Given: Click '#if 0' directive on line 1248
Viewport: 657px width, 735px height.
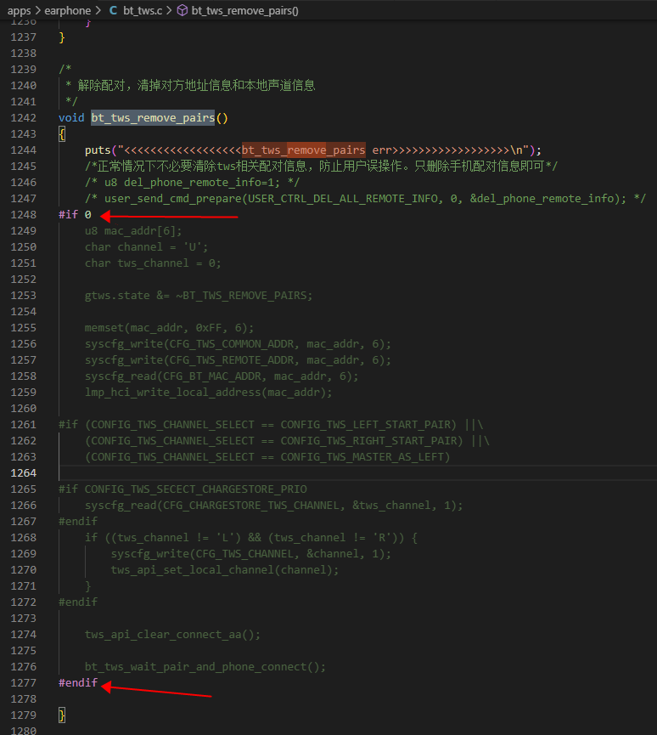Looking at the screenshot, I should pyautogui.click(x=75, y=215).
